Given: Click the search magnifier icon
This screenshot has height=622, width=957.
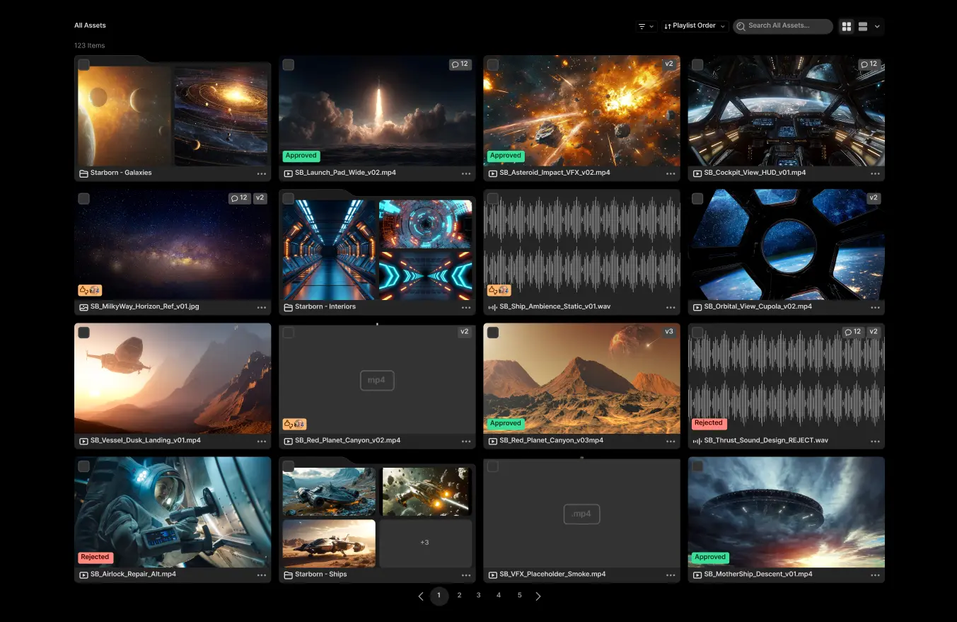Looking at the screenshot, I should point(741,25).
